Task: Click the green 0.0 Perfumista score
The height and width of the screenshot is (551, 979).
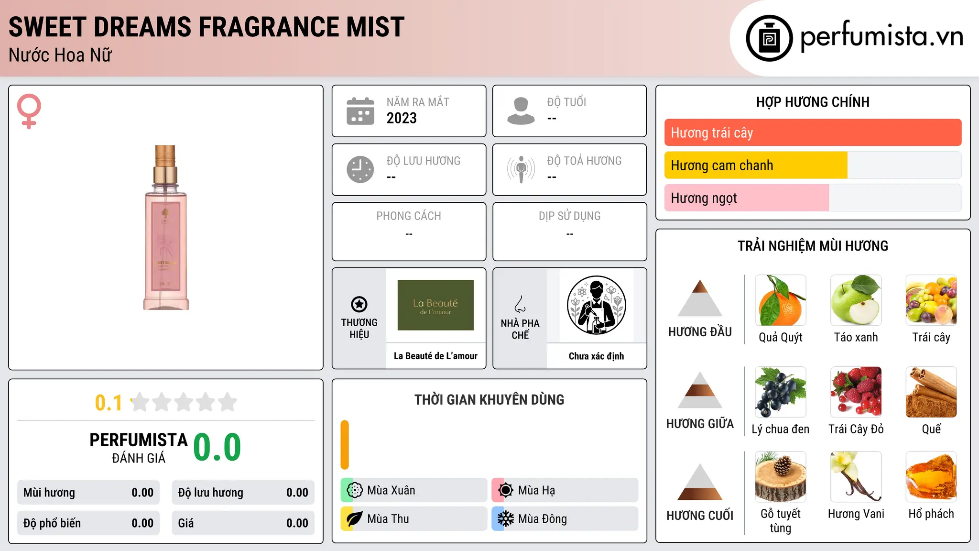Action: point(217,447)
